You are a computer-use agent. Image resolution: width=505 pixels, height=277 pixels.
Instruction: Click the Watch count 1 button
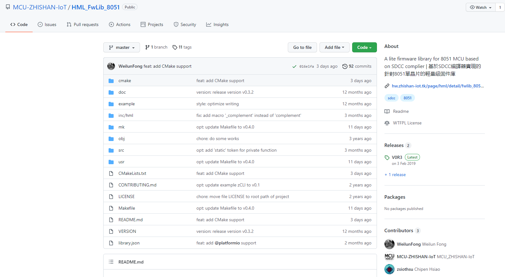500,7
